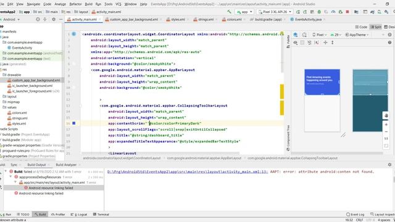Click the red Stop button icon
Screen dimensions: 395x222
tap(347, 12)
